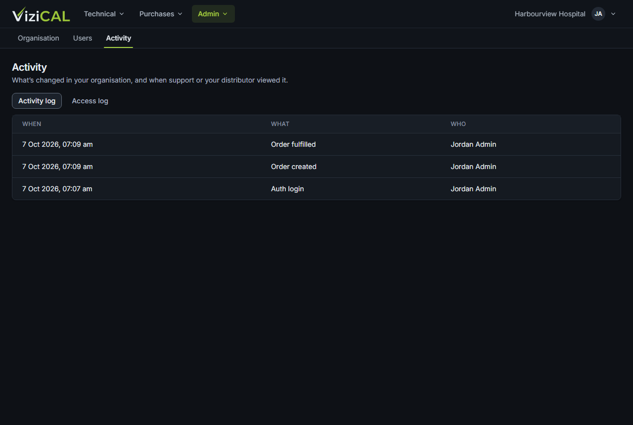Click Jordan Admin in the Order fulfilled row
The width and height of the screenshot is (633, 425).
click(x=473, y=144)
